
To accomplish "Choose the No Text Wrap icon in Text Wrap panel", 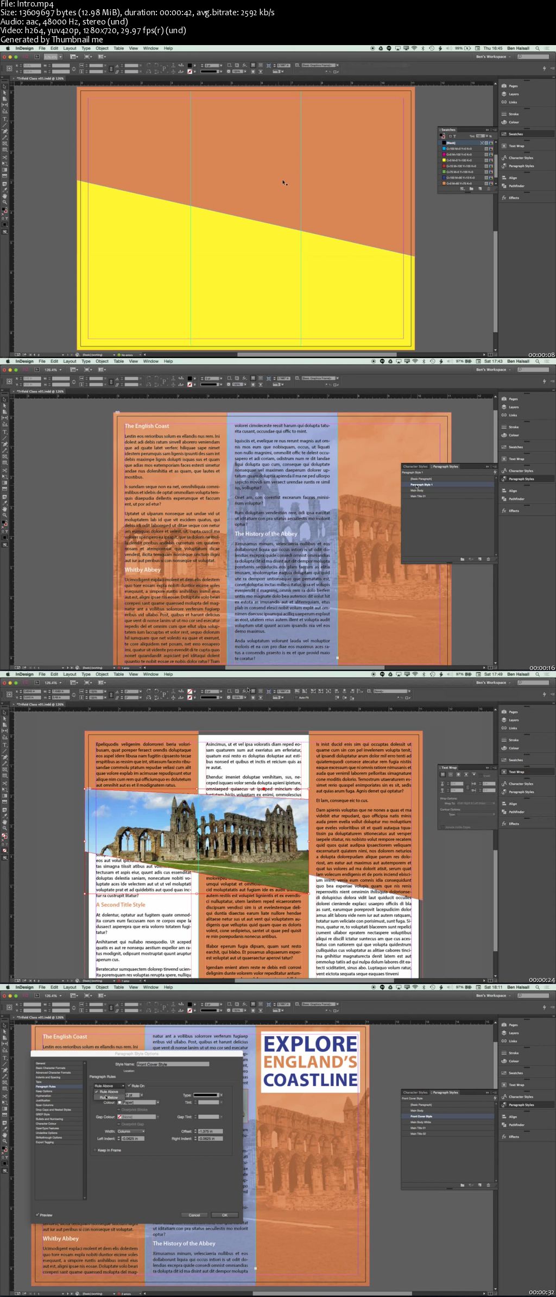I will tap(443, 774).
